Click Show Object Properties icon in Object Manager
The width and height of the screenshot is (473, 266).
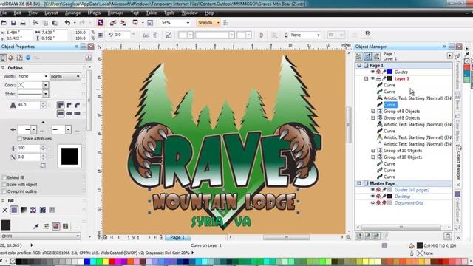358,56
